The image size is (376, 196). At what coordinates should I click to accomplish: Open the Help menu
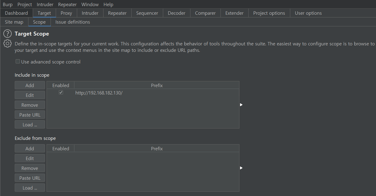tap(108, 4)
